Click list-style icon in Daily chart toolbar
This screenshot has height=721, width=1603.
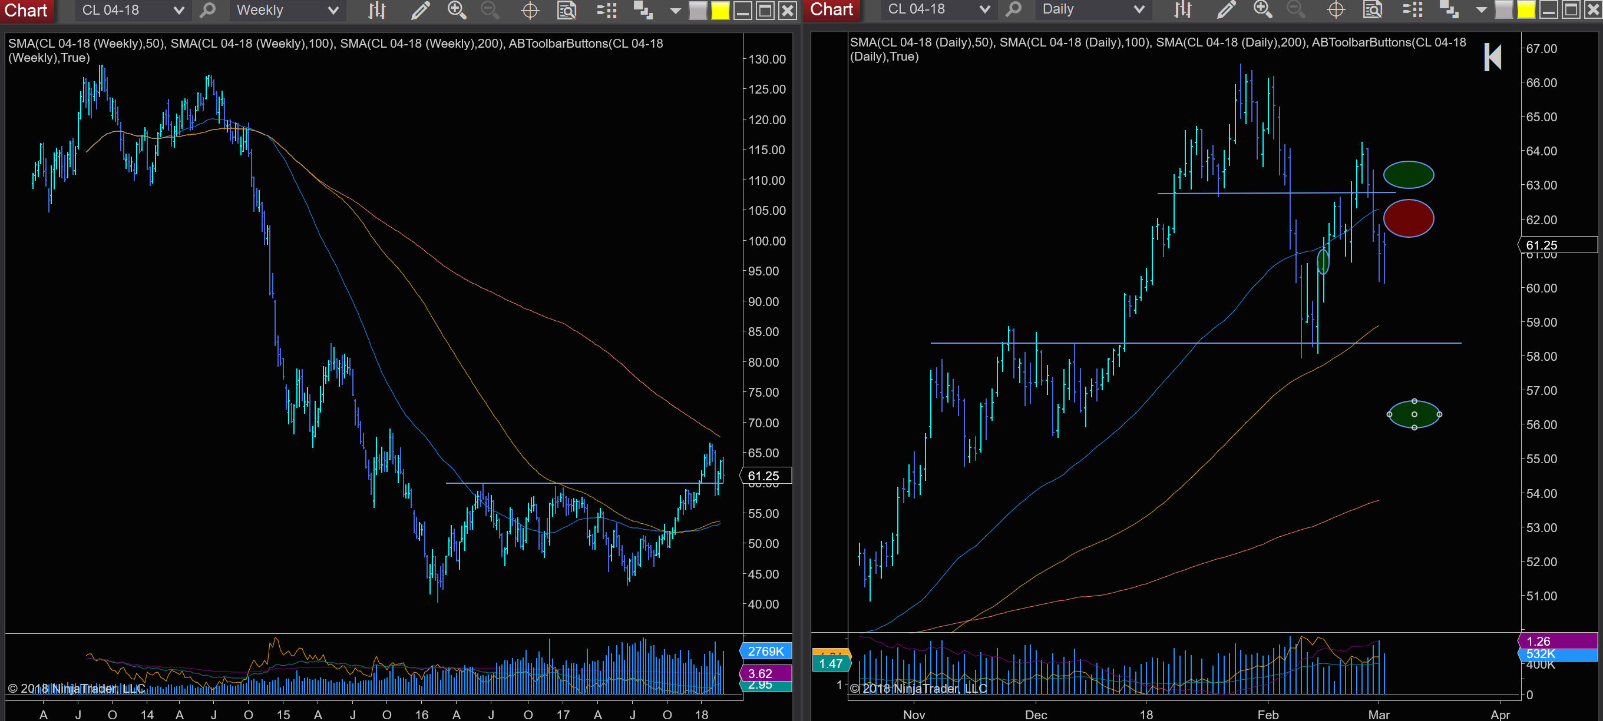tap(1412, 9)
